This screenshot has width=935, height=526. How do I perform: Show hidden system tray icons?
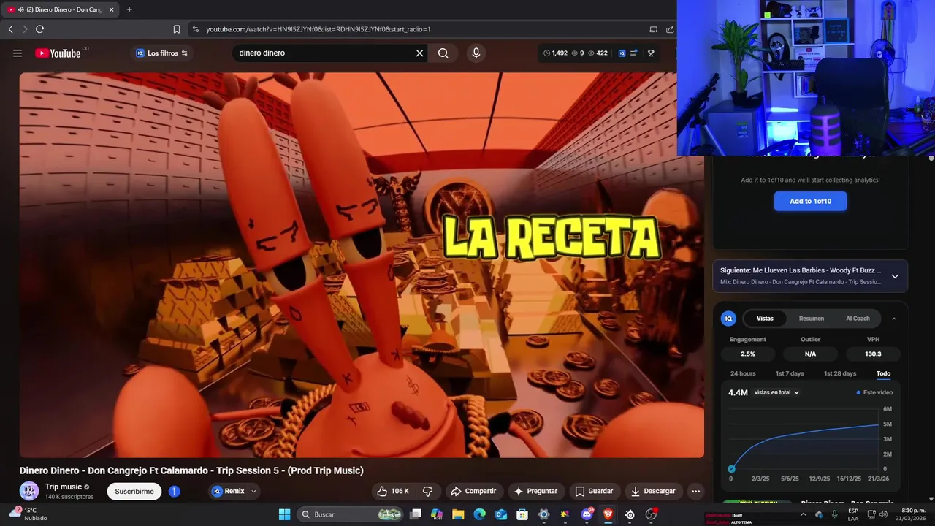pyautogui.click(x=803, y=514)
